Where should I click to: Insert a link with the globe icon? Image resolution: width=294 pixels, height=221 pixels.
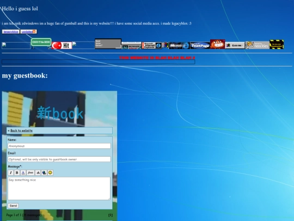click(44, 172)
